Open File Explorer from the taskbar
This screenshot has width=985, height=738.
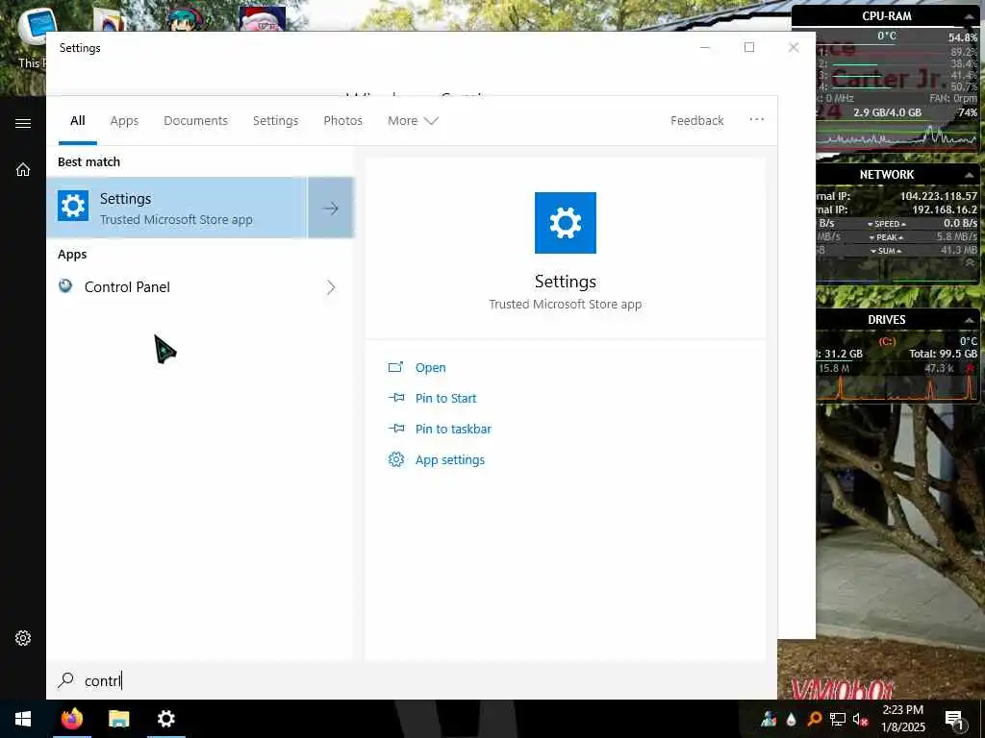pyautogui.click(x=118, y=719)
